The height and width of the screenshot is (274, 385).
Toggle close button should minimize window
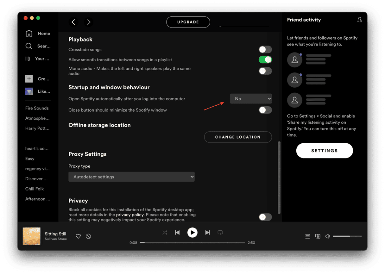(x=265, y=110)
